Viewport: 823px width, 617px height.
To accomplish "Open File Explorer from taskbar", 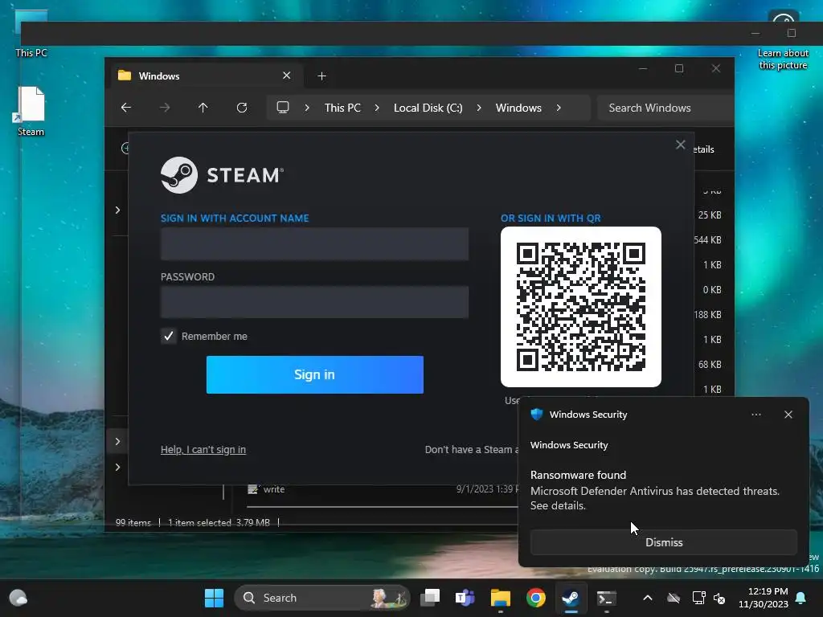I will 500,598.
